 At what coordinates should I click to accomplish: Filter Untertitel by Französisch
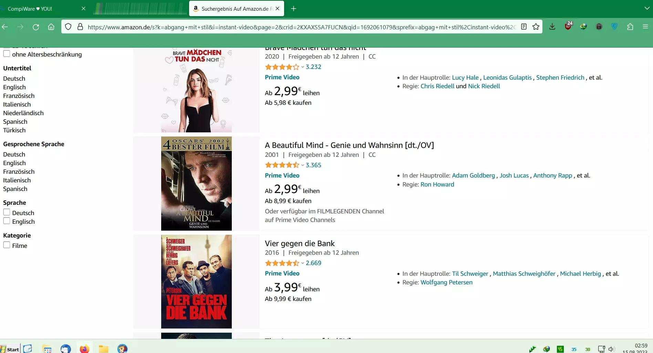(x=19, y=96)
